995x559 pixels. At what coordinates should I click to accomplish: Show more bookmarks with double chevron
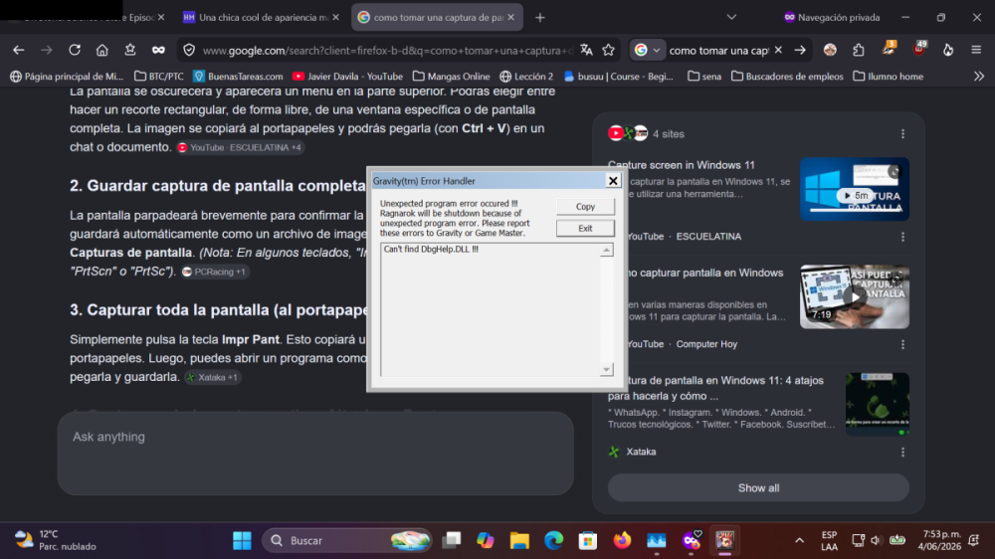978,77
